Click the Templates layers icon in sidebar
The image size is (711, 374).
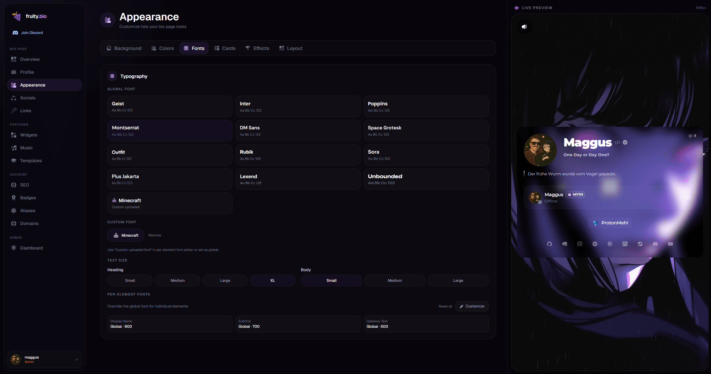(13, 160)
